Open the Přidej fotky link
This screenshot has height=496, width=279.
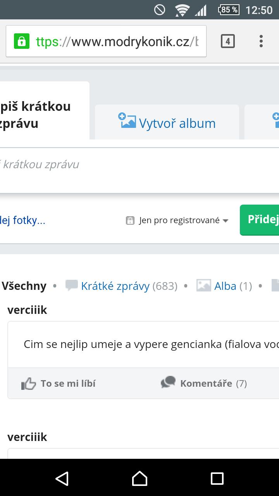(22, 220)
